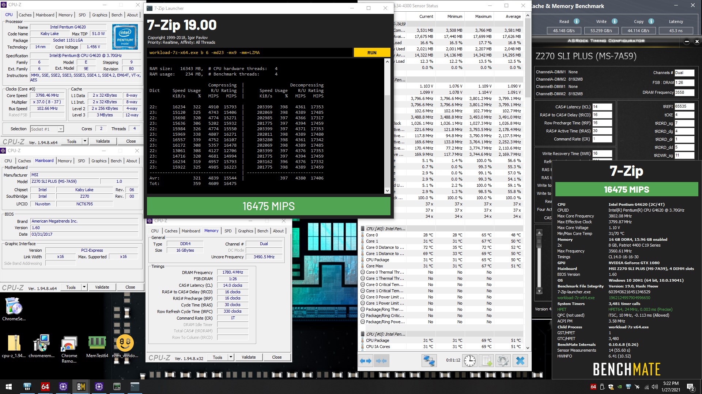The width and height of the screenshot is (702, 394).
Task: Click the Intel Pentium logo in CPU-Z
Action: click(x=125, y=37)
